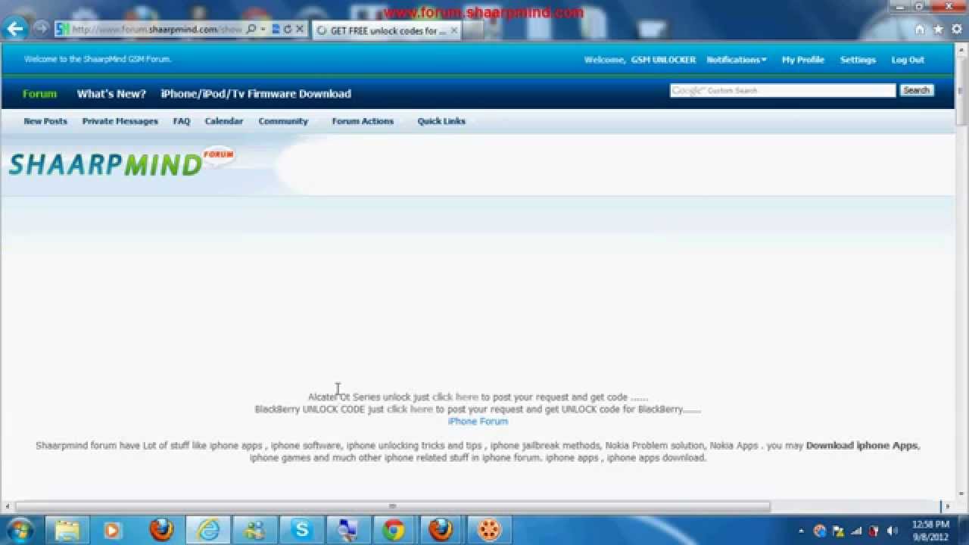Screen dimensions: 969x545
Task: Open the What's New? tab
Action: point(111,94)
